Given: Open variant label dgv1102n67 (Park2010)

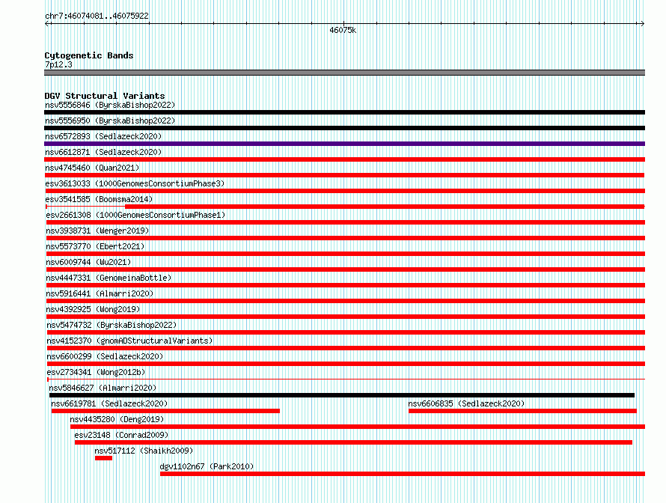Looking at the screenshot, I should click(x=207, y=466).
